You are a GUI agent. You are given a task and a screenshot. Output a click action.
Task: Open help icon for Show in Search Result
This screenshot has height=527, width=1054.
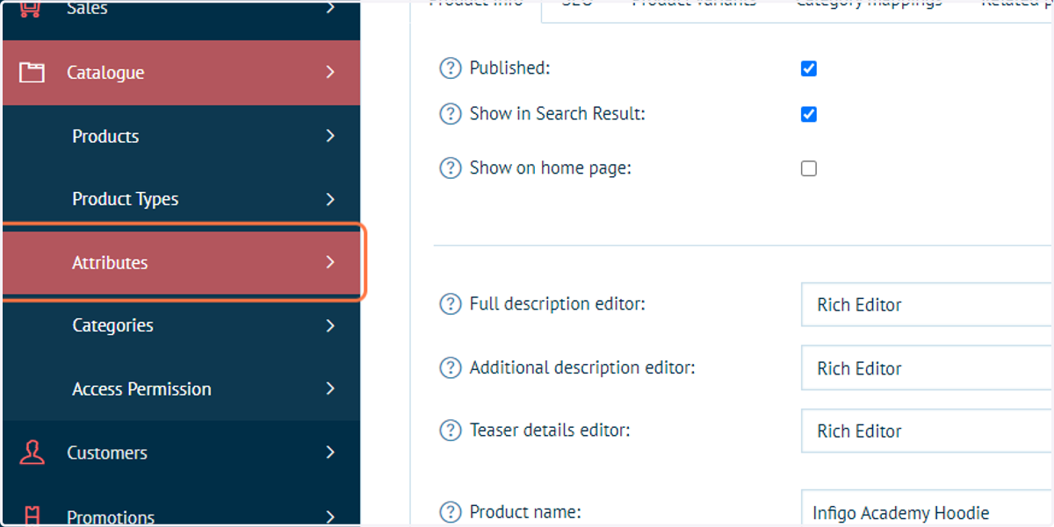[x=450, y=114]
